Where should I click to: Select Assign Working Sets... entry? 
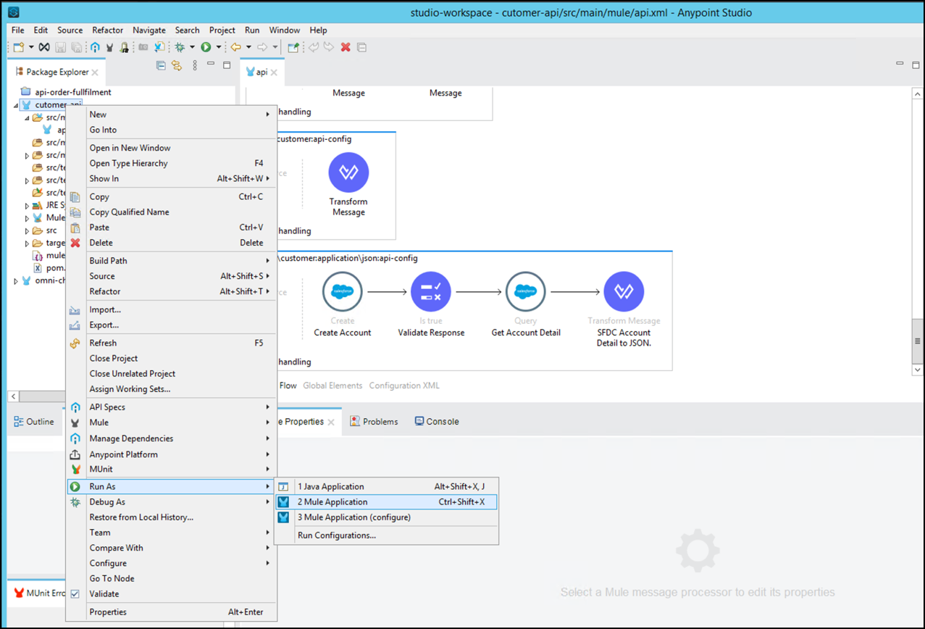171,389
